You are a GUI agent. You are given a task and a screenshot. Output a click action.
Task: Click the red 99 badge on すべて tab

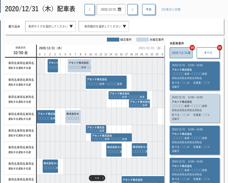pyautogui.click(x=219, y=48)
